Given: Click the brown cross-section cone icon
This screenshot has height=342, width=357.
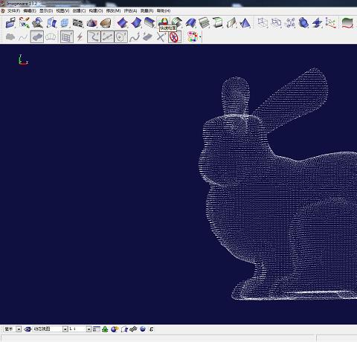Looking at the screenshot, I should (106, 23).
